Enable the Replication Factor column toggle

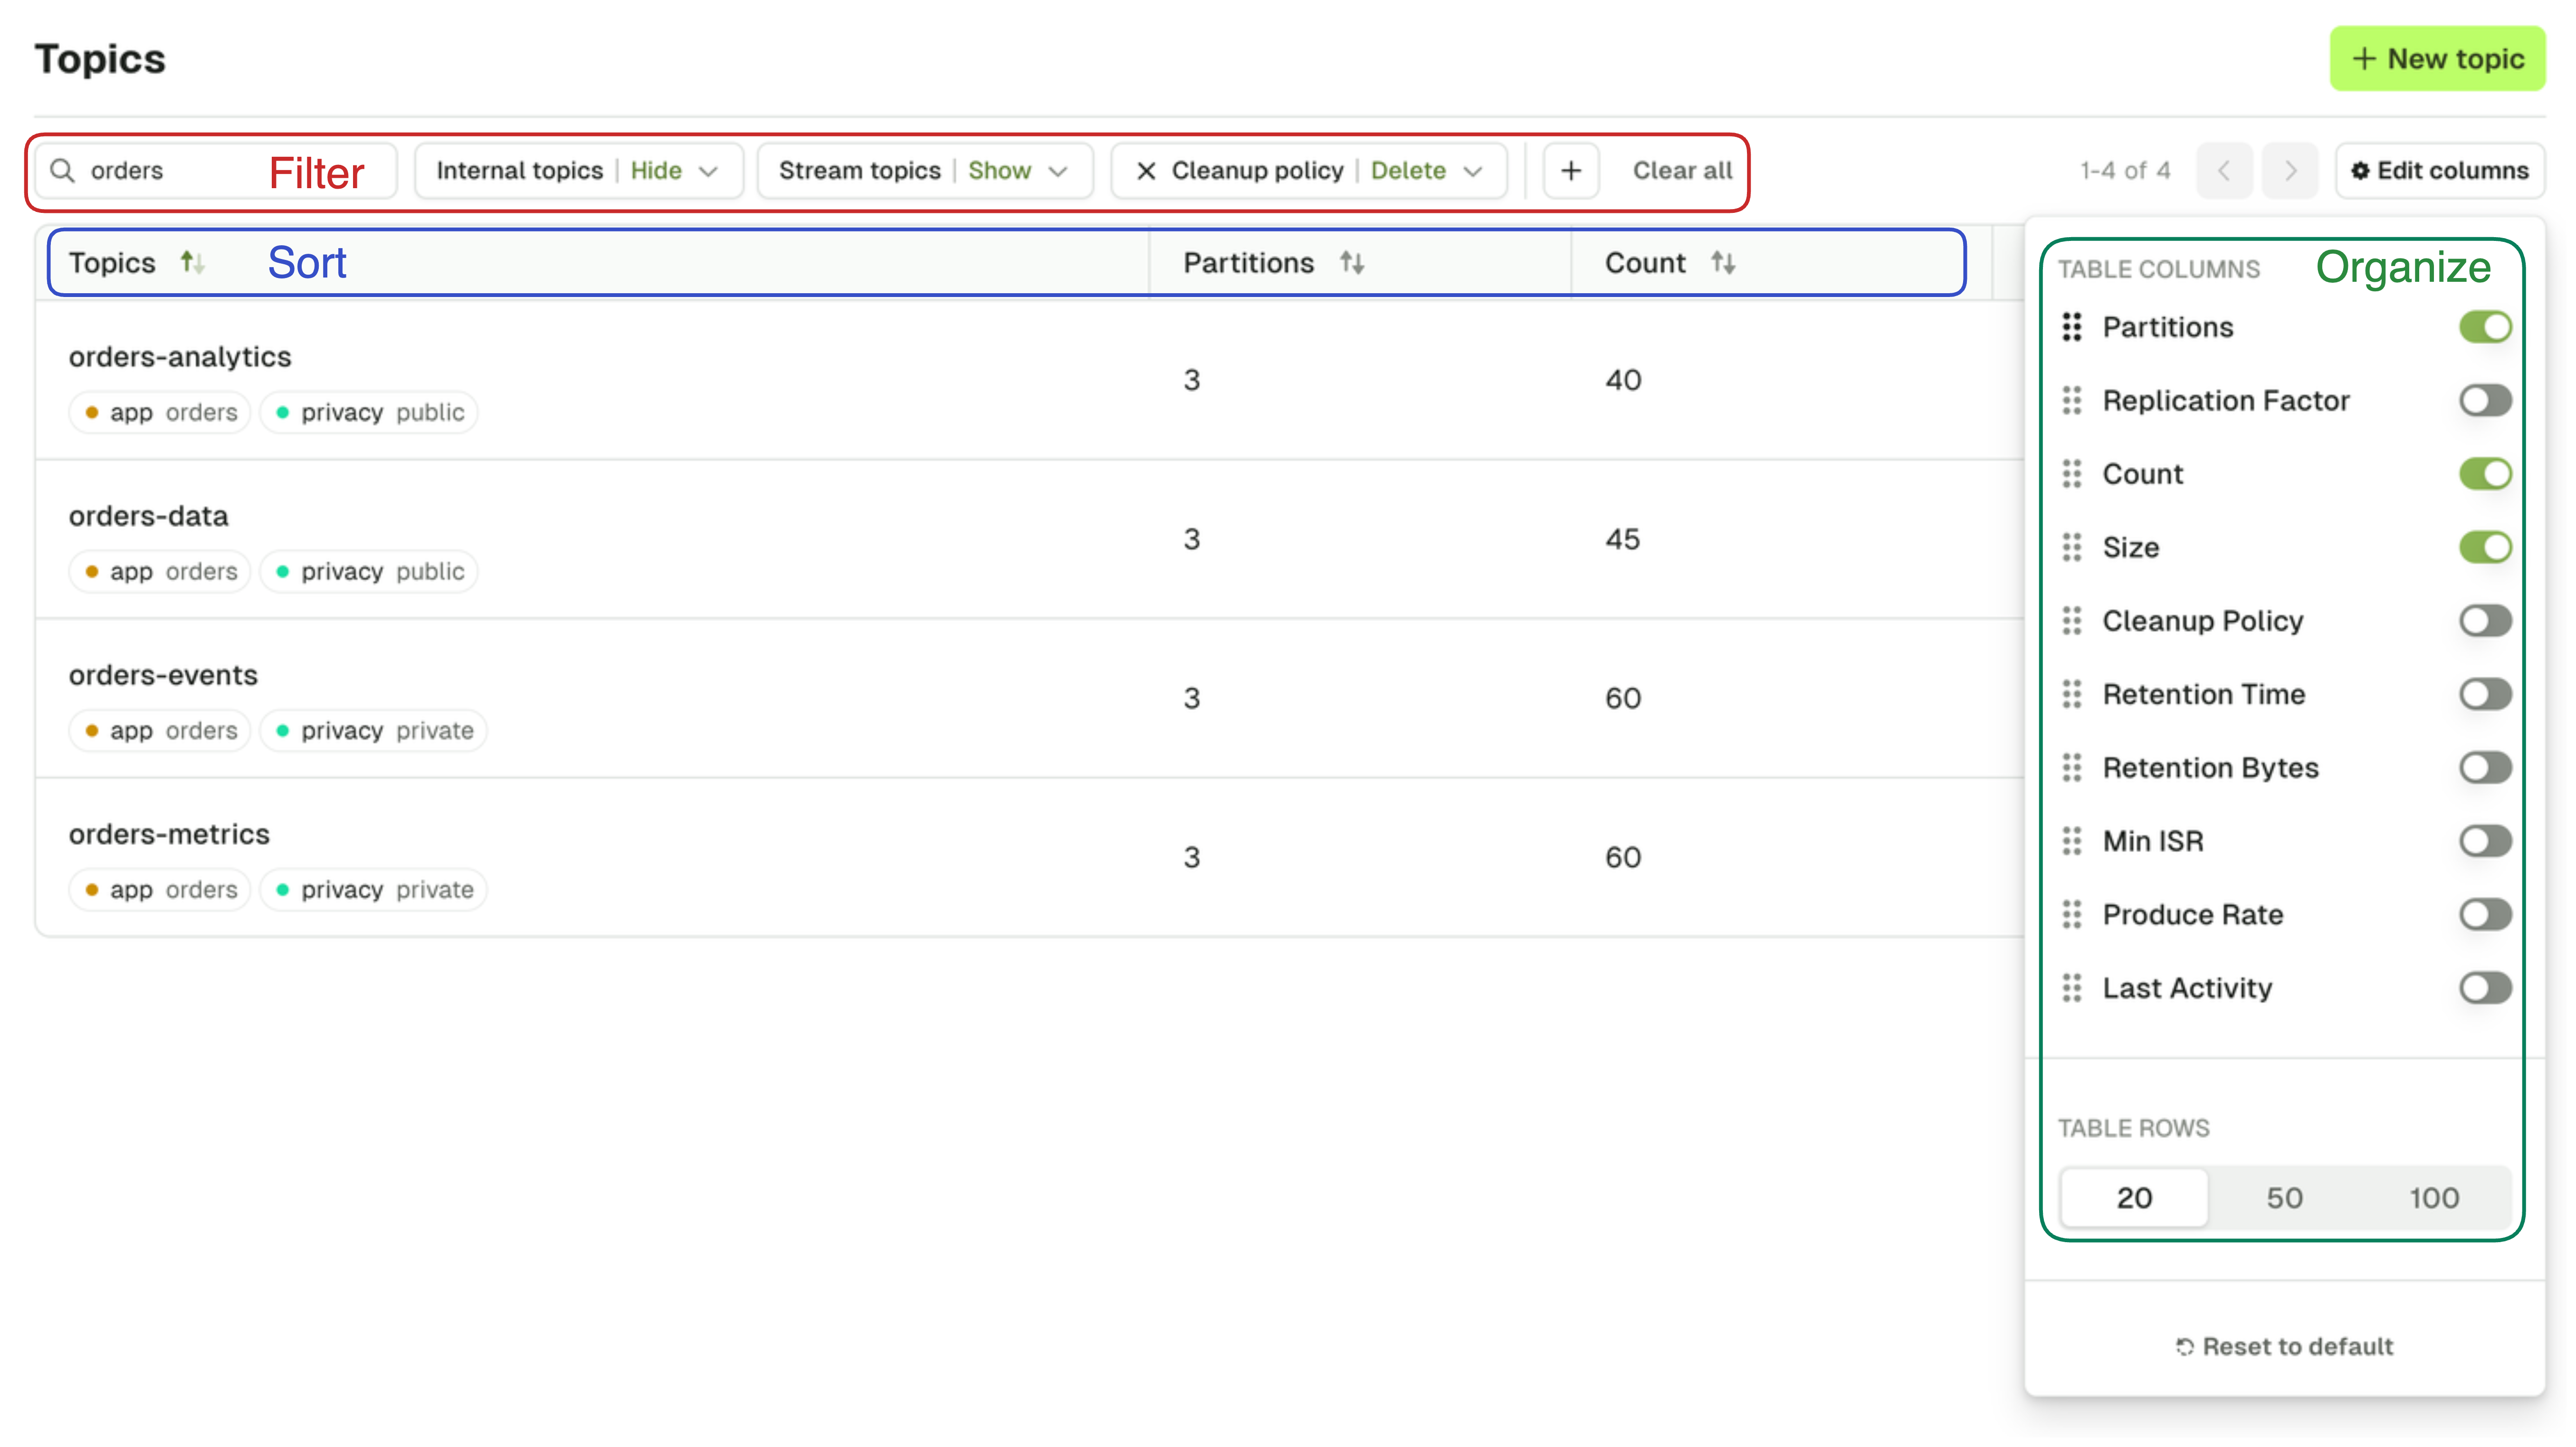click(2485, 400)
